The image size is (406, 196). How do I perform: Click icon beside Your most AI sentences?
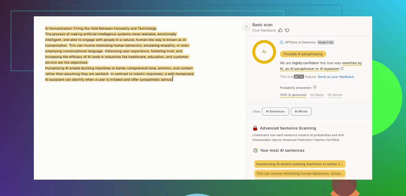coord(256,150)
